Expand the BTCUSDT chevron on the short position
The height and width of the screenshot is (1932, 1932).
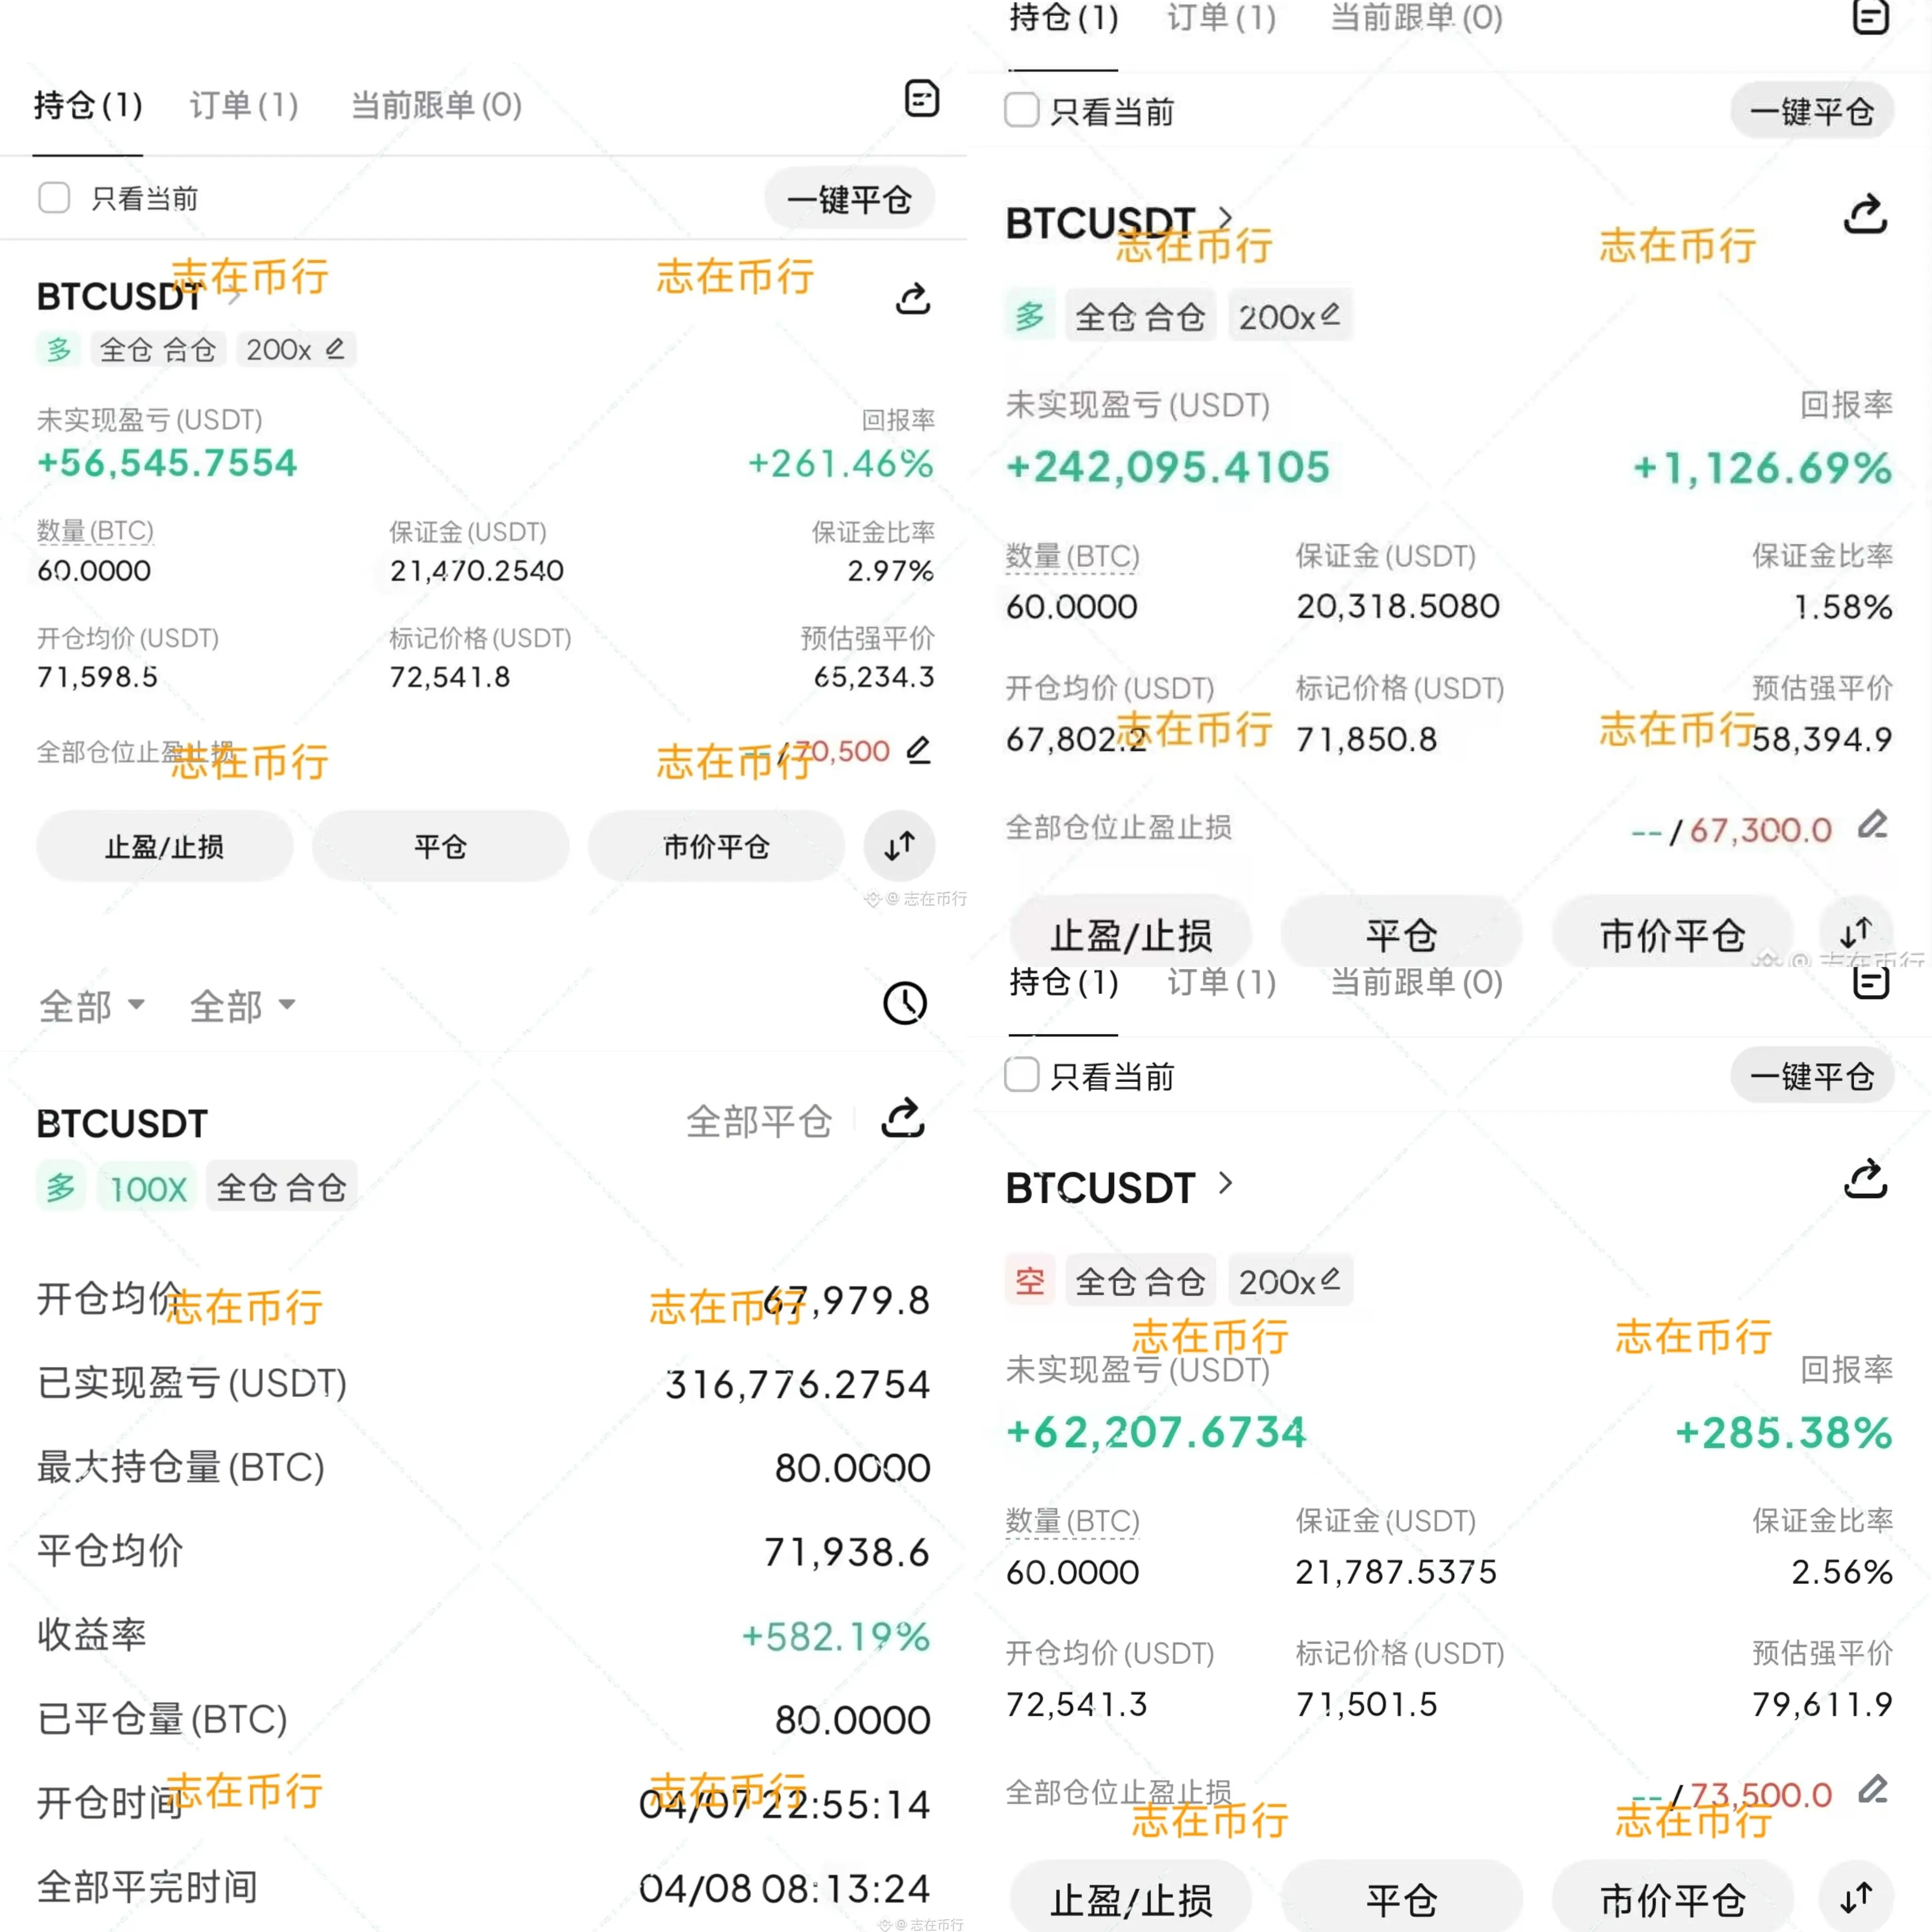[1226, 1184]
